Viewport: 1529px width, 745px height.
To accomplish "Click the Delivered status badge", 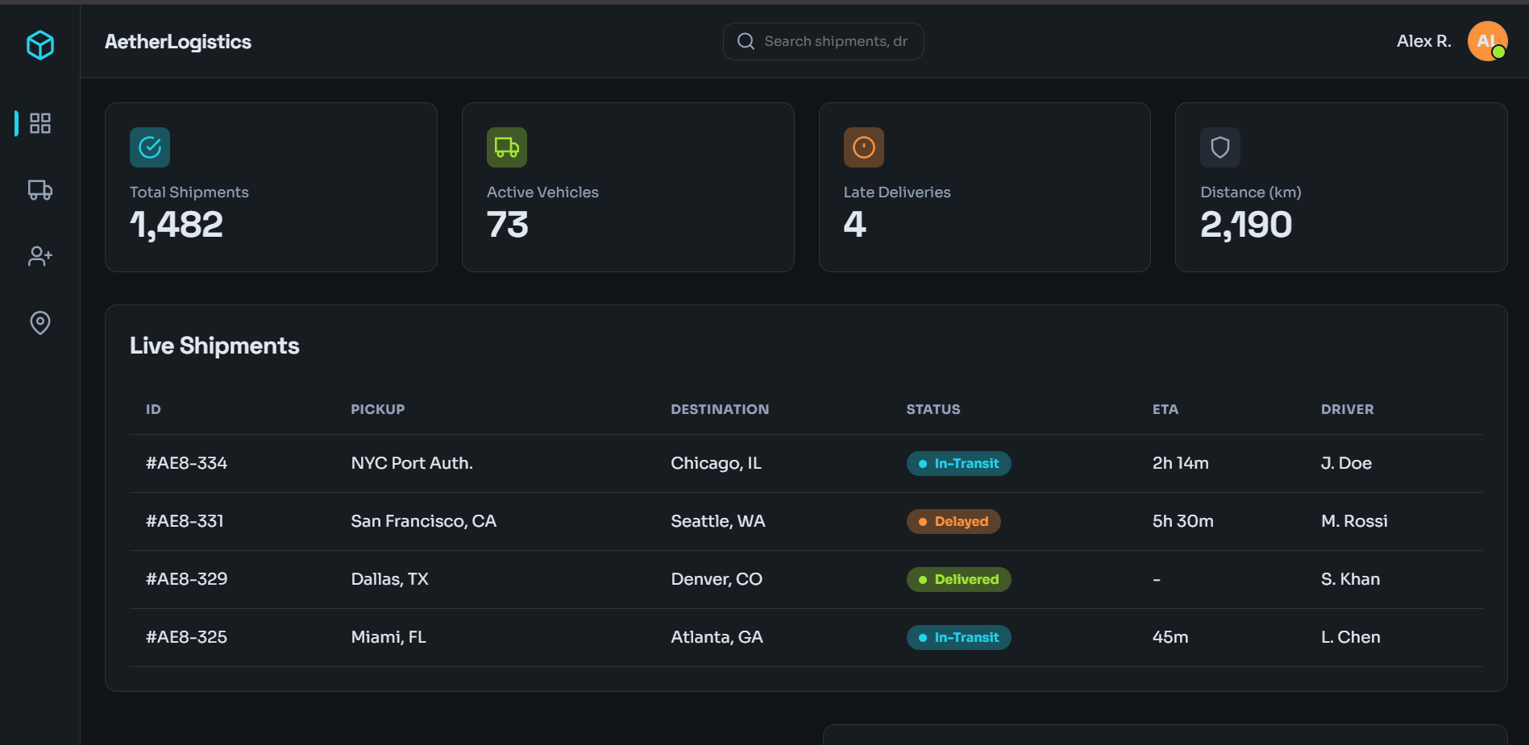I will point(958,579).
